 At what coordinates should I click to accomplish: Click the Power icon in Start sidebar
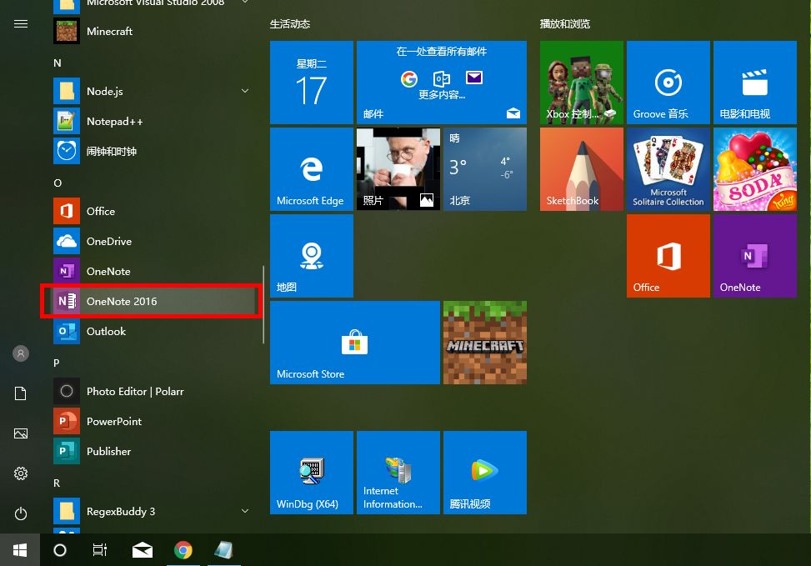click(21, 513)
